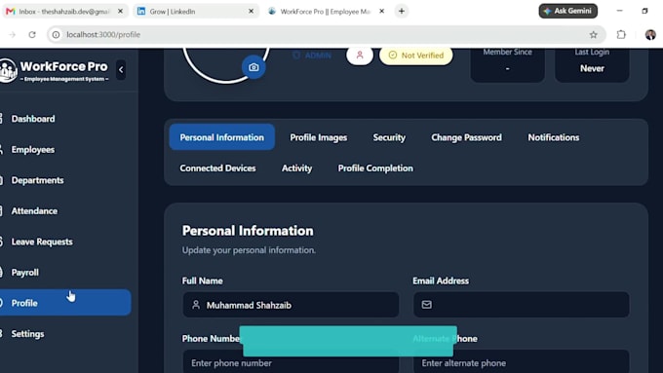663x373 pixels.
Task: Click the camera icon on profile avatar
Action: [253, 67]
